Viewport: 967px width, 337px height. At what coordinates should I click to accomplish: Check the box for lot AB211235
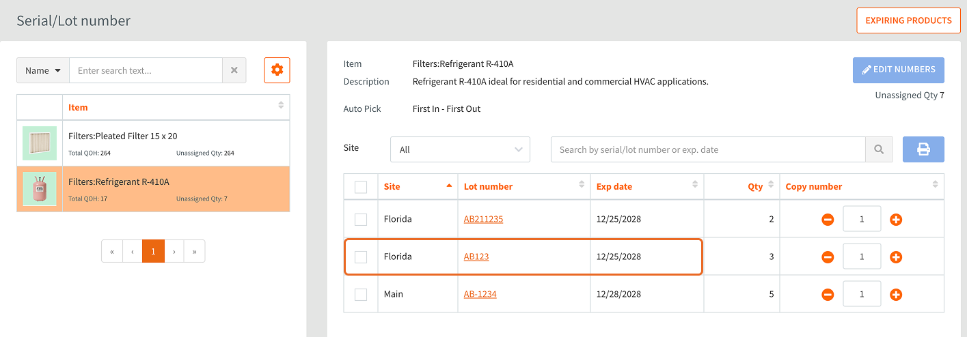tap(361, 220)
